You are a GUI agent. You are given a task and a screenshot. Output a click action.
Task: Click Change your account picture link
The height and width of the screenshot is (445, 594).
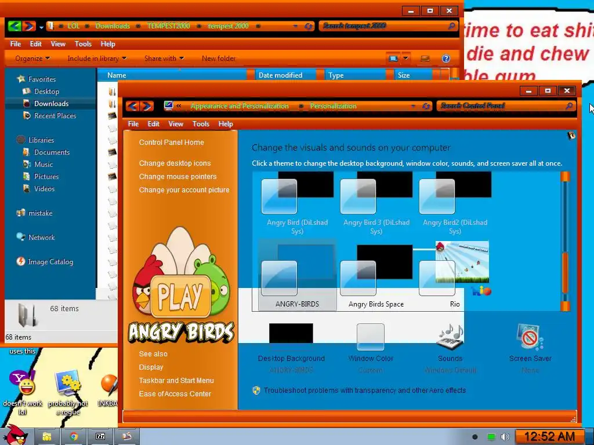pos(184,189)
